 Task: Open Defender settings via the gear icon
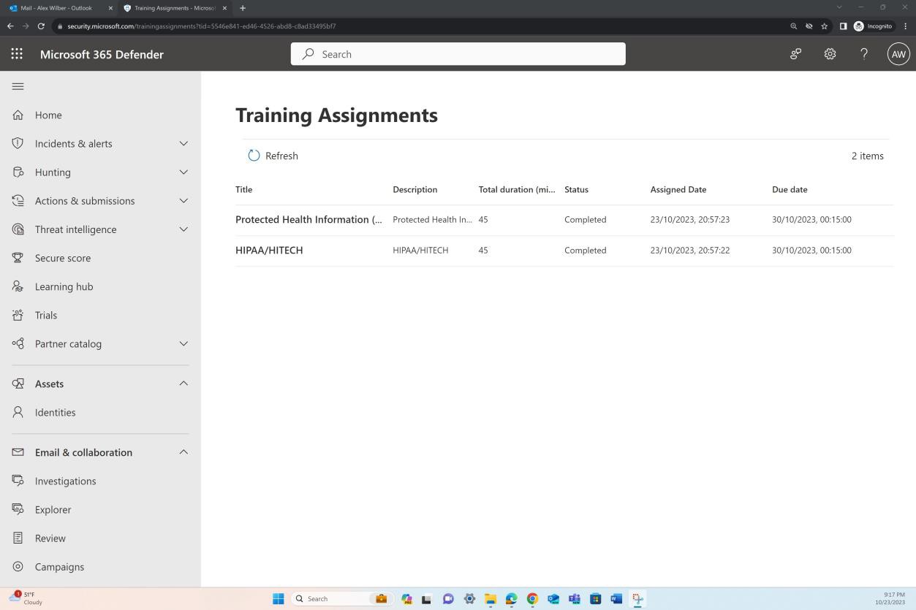pos(829,53)
